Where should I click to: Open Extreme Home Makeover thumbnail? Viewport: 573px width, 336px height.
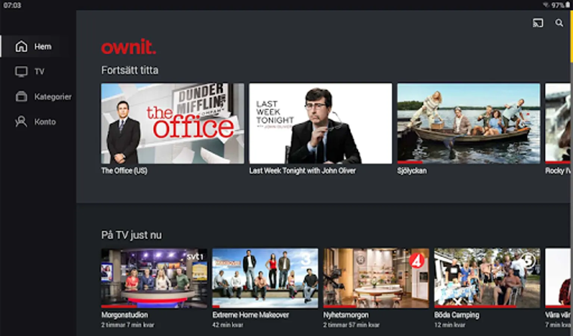265,278
